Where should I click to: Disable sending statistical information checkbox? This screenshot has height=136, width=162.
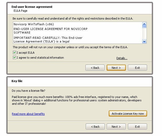tap(14, 58)
